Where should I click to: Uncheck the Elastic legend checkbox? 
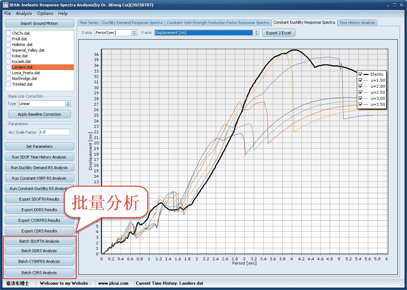point(360,74)
